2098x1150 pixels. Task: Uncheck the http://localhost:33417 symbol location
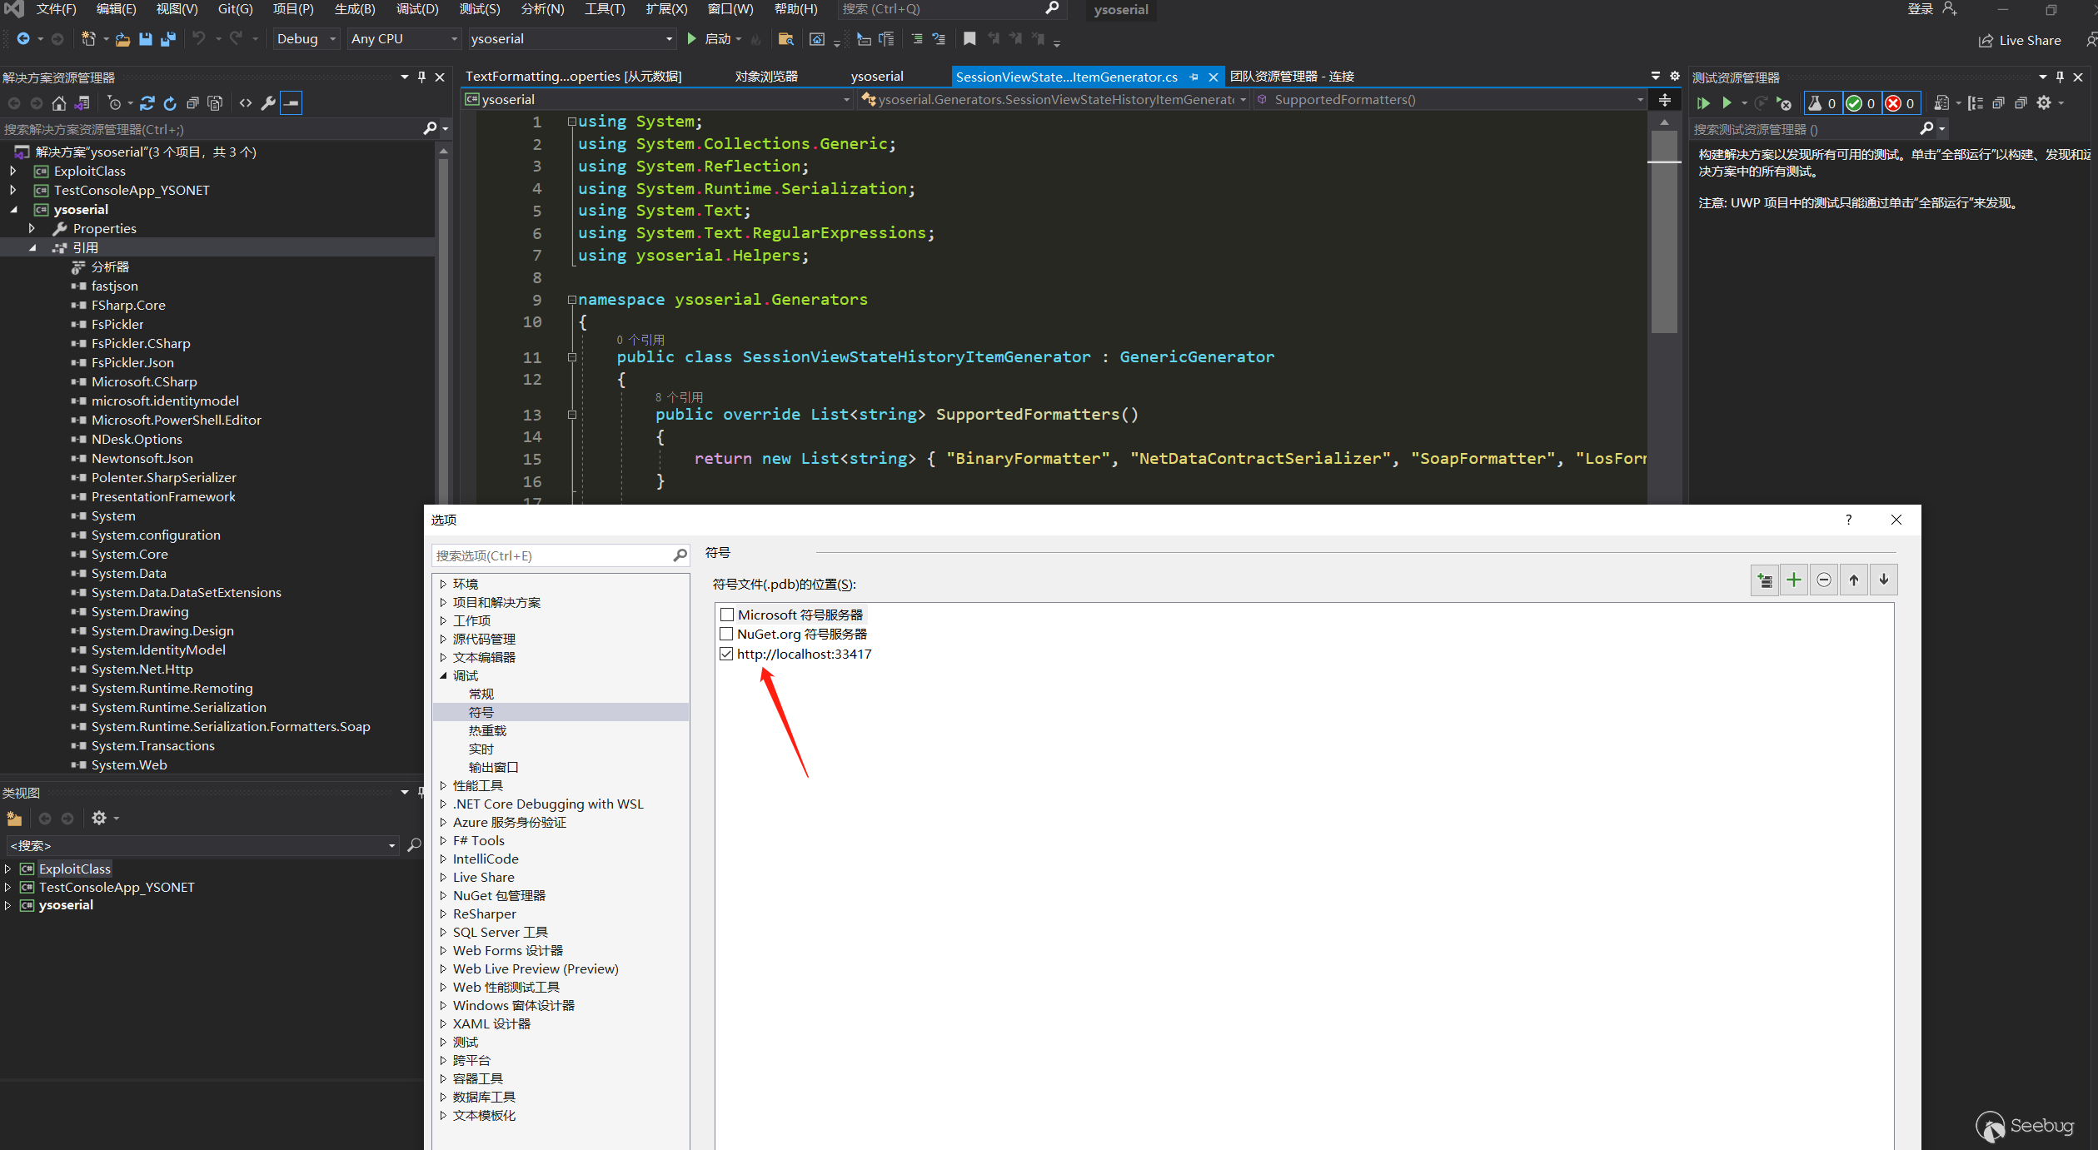pos(727,655)
